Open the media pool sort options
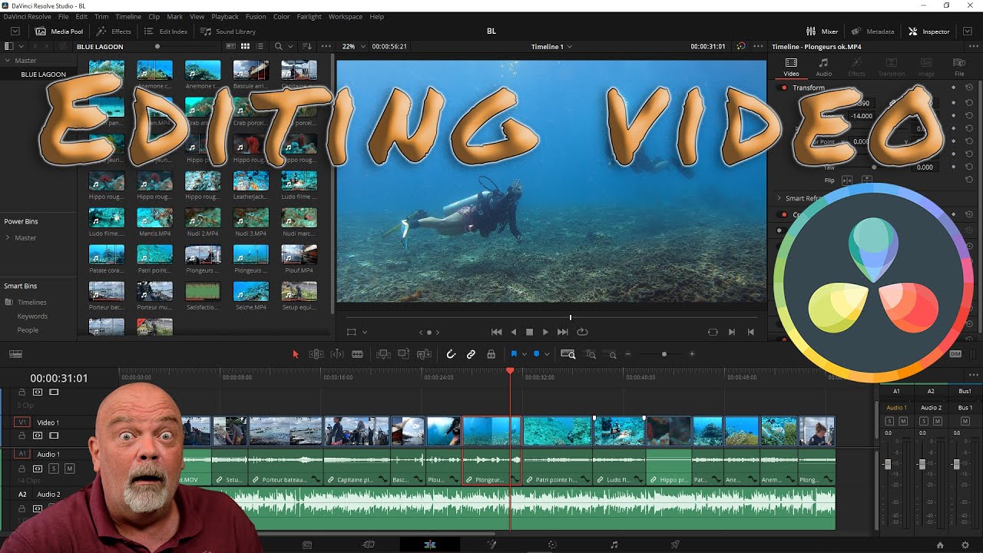Viewport: 983px width, 553px height. click(x=307, y=46)
